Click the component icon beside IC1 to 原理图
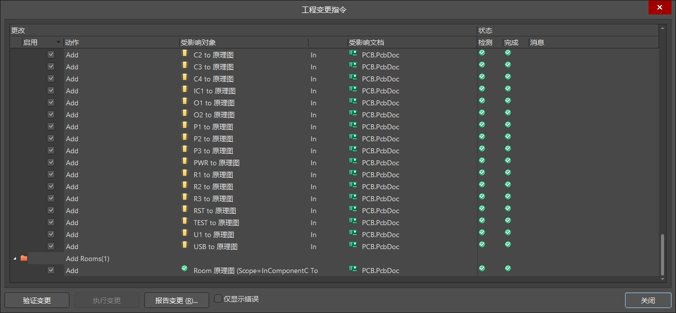 185,90
